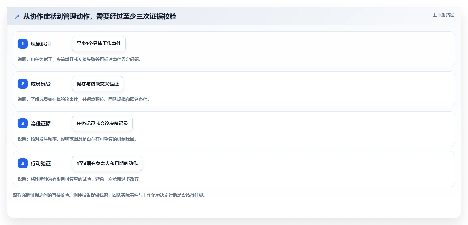Click the 上下游路径 label in the header

pos(443,15)
